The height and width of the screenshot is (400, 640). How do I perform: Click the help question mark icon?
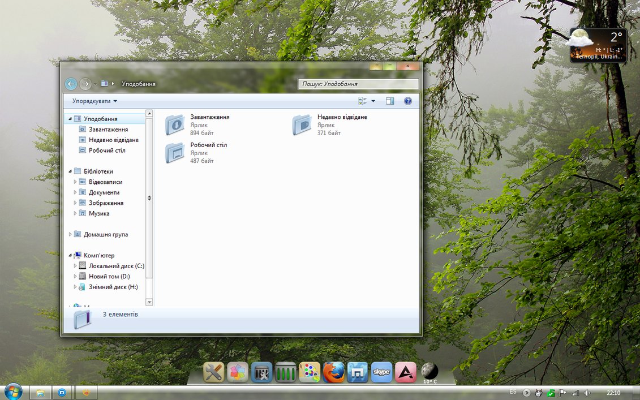click(407, 101)
